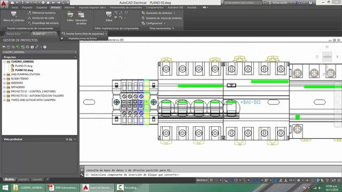Click the +BA1-DI1 component label in drawing
This screenshot has width=342, height=192.
click(x=251, y=102)
